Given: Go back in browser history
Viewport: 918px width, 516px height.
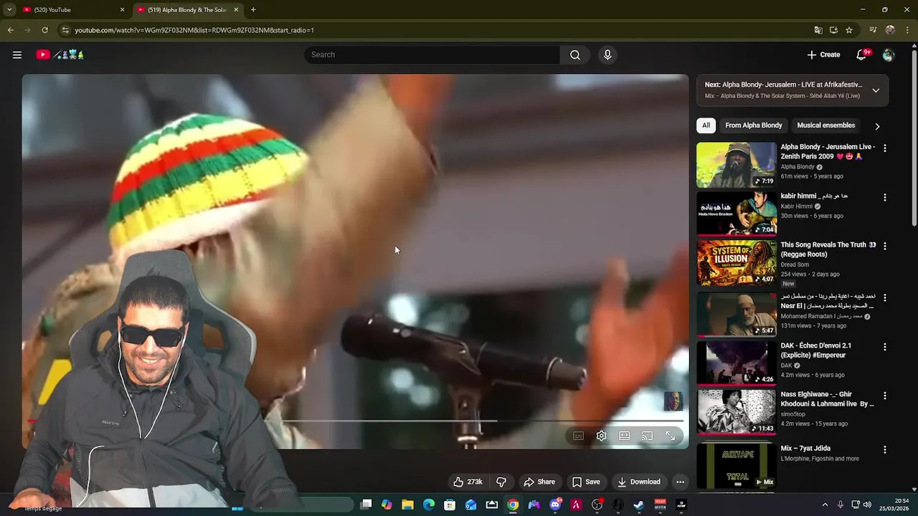Looking at the screenshot, I should point(10,30).
